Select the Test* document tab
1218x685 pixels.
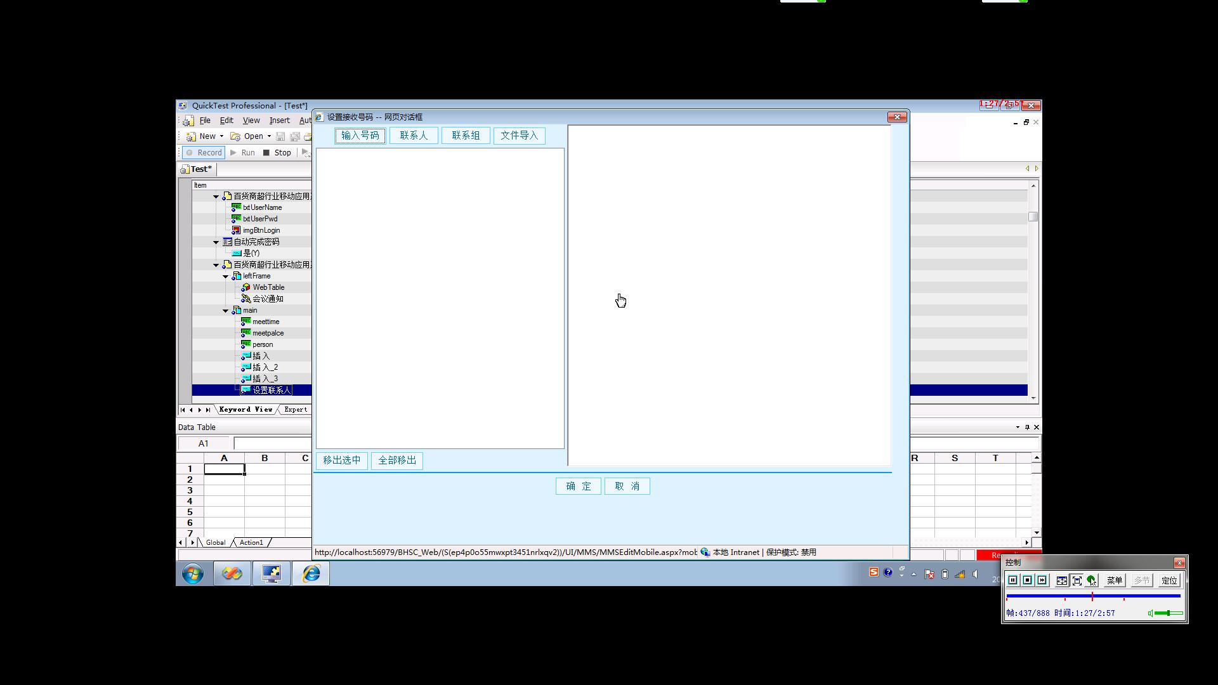(197, 169)
